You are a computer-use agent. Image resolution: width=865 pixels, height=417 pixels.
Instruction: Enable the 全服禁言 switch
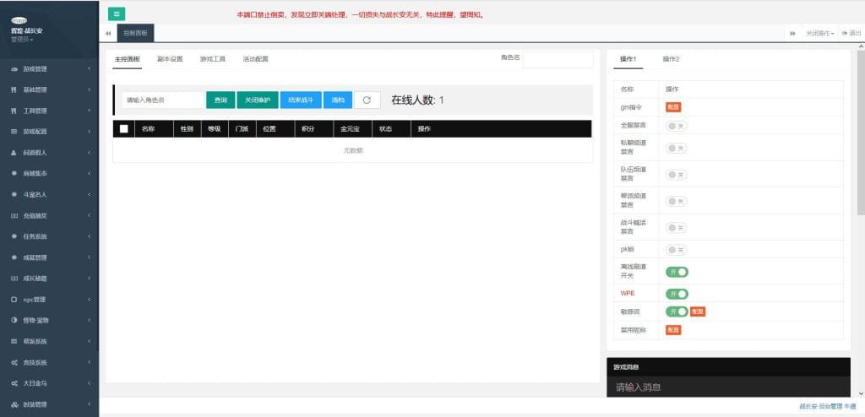tap(676, 126)
